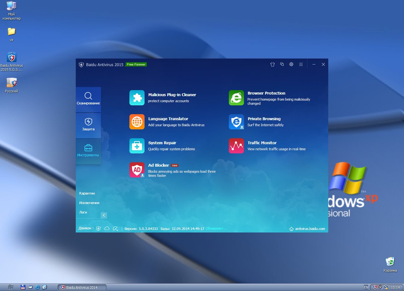
Task: Open the Browser Protection IE icon
Action: point(236,98)
